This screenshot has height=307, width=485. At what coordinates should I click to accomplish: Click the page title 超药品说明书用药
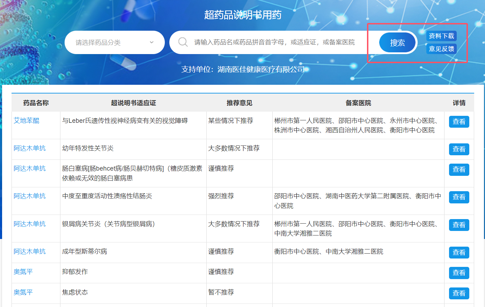(x=243, y=15)
